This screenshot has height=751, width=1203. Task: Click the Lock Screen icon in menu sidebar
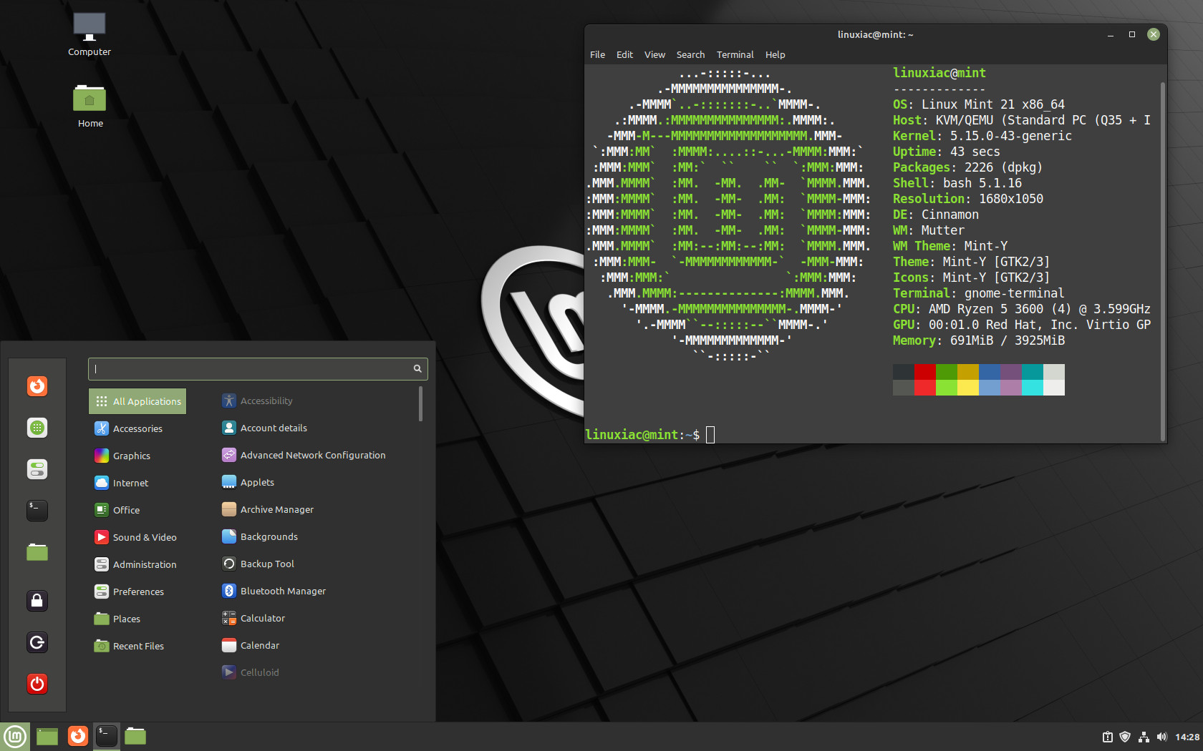pyautogui.click(x=37, y=600)
